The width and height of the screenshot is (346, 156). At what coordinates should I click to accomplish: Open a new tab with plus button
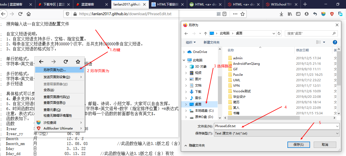305,4
